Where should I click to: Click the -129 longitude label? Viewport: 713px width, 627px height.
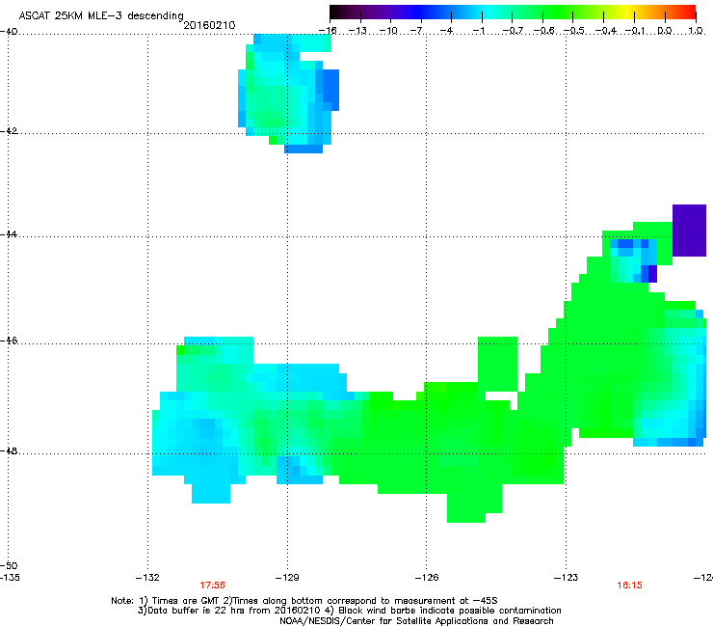click(287, 578)
